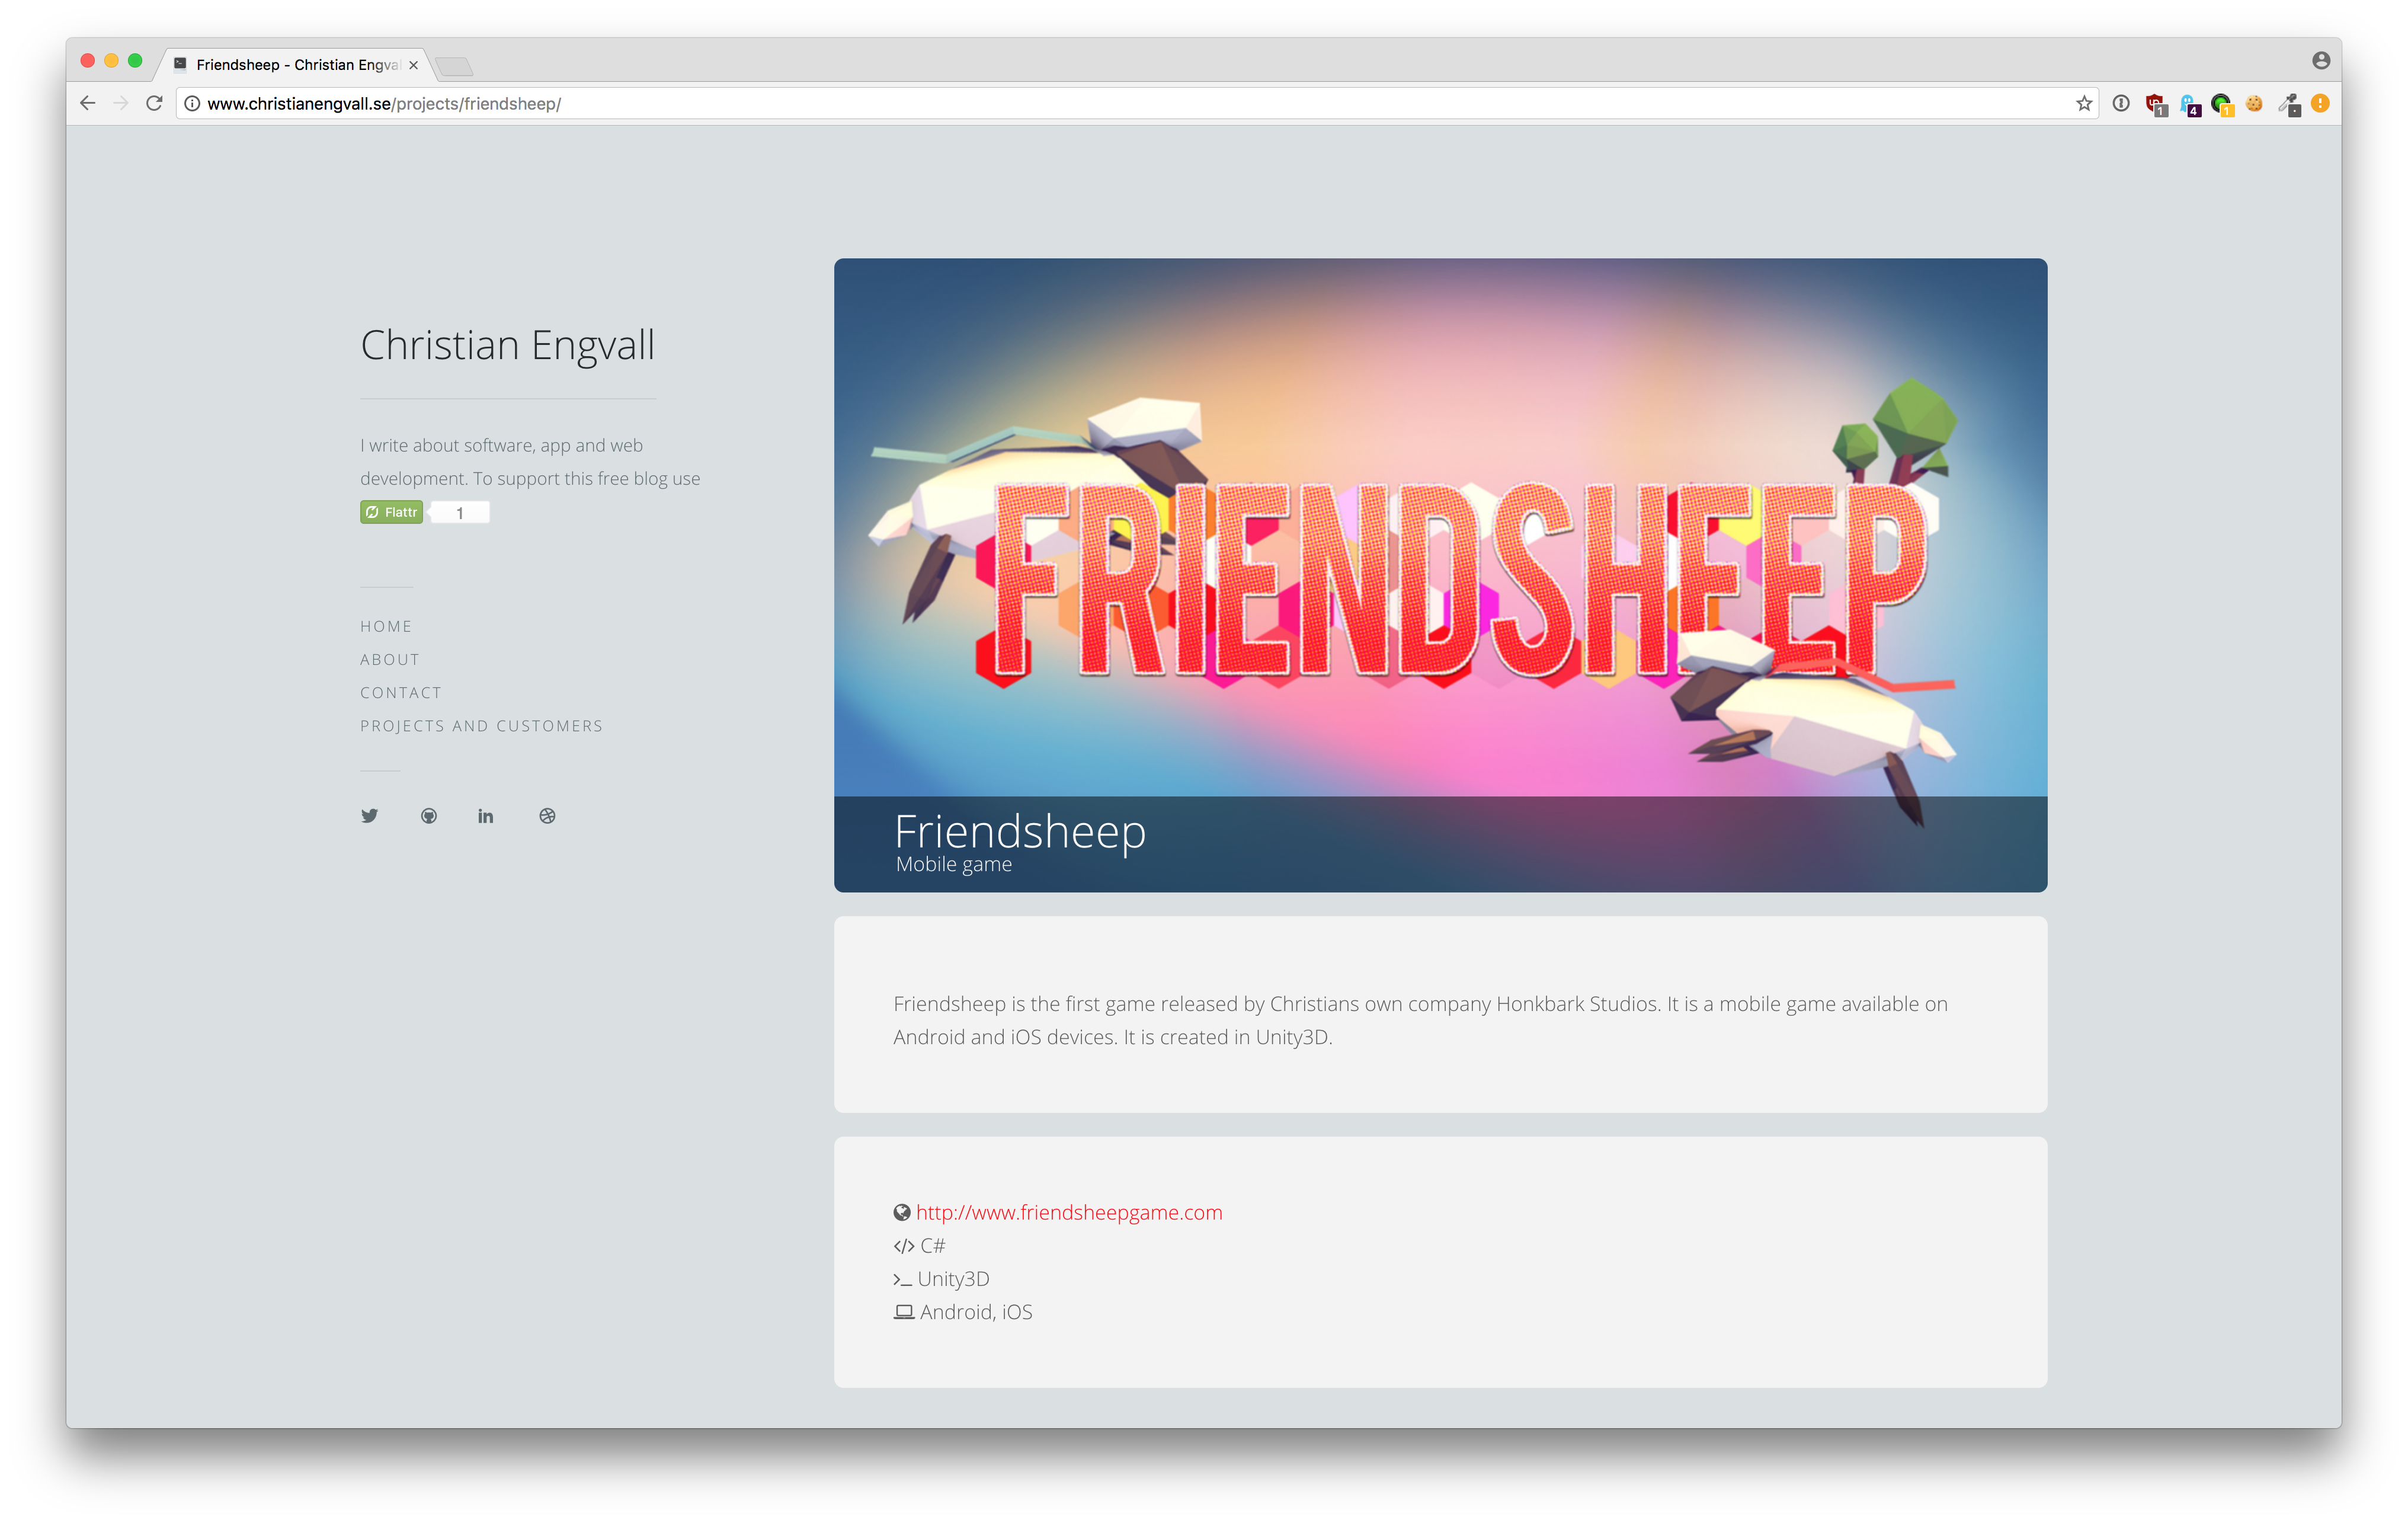Click the address bar URL field
Image resolution: width=2408 pixels, height=1523 pixels.
1100,104
